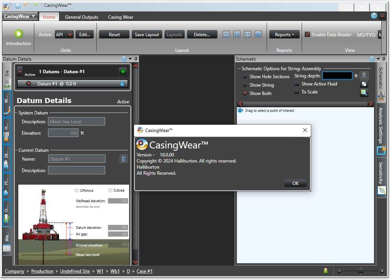The width and height of the screenshot is (390, 280).
Task: Switch to the General Outputs tab
Action: (82, 17)
